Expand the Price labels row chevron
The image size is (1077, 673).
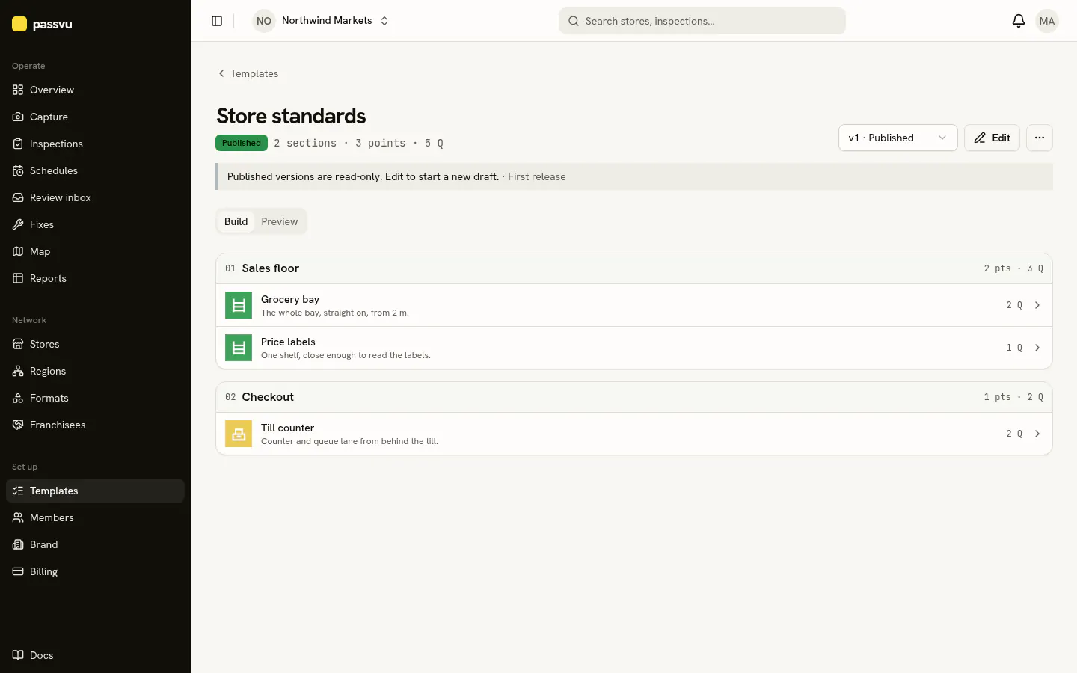(x=1037, y=348)
